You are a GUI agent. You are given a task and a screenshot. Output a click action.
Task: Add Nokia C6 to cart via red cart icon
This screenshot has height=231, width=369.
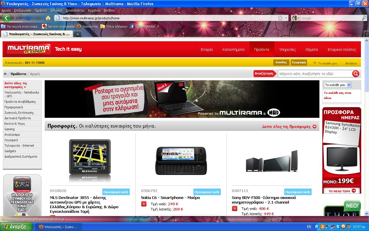(144, 204)
